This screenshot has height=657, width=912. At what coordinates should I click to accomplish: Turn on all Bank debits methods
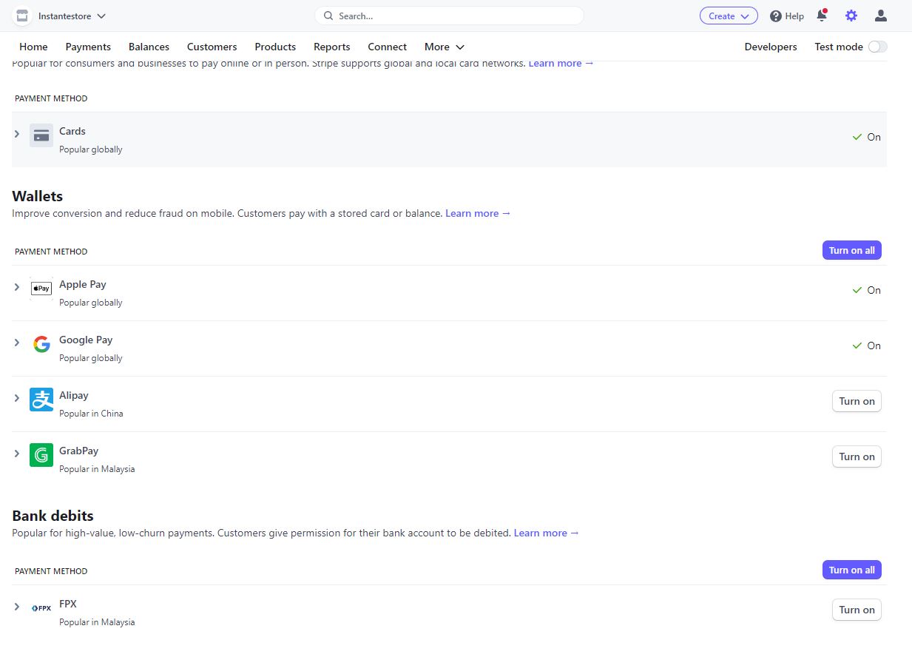(852, 570)
